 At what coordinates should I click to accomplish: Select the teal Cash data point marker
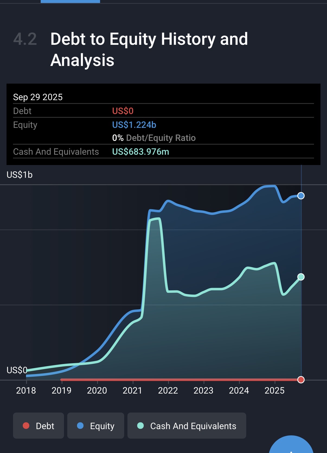coord(301,277)
